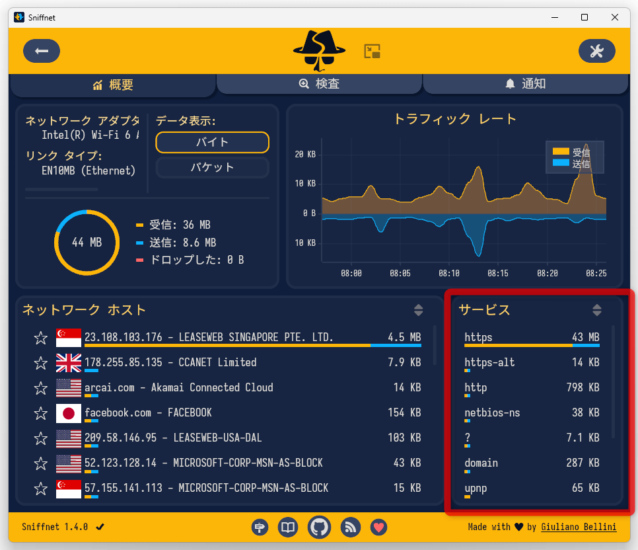Select the unknown '?' service row
638x550 pixels.
pyautogui.click(x=532, y=439)
